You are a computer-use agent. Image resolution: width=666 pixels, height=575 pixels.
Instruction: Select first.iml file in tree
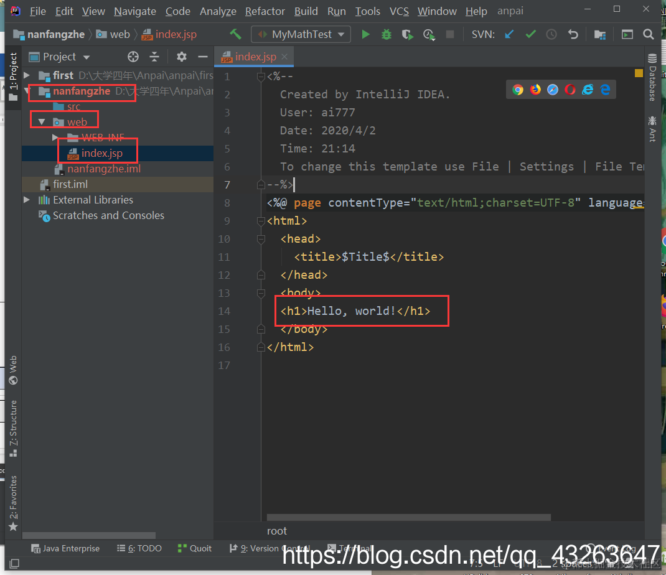(x=70, y=184)
